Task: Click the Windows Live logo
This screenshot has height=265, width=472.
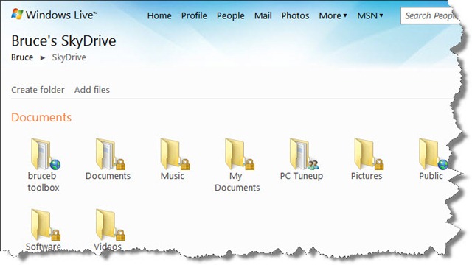Action: 54,15
